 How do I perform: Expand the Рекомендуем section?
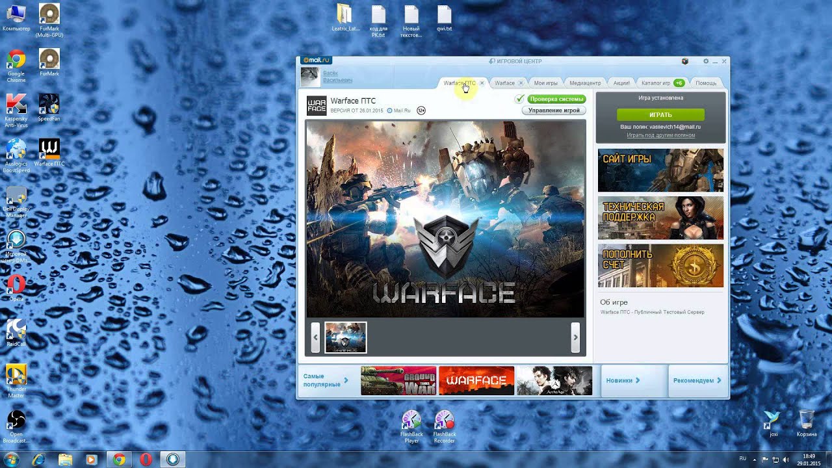tap(697, 380)
